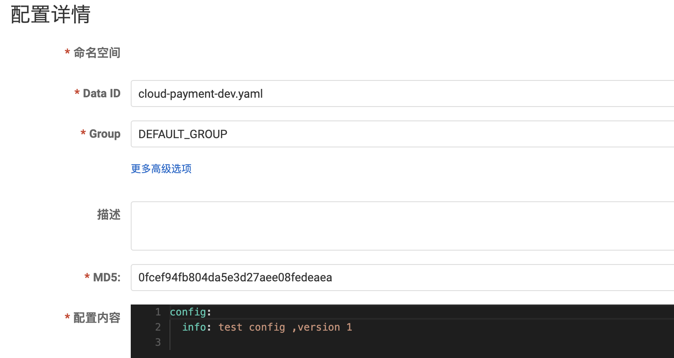Click line number 2 in editor gutter
This screenshot has height=358, width=674.
click(x=158, y=327)
